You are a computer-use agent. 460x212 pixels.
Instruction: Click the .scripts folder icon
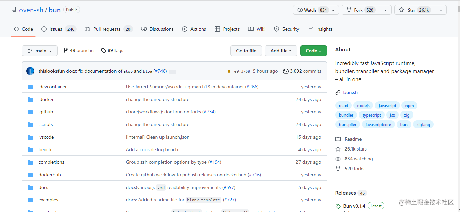[x=30, y=125]
